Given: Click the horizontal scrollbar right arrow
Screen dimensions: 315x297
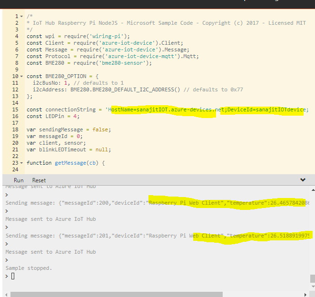Looking at the screenshot, I should click(x=305, y=295).
